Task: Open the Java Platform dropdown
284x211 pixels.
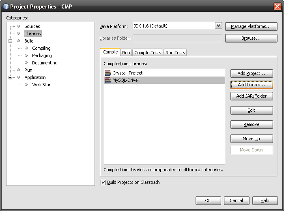Action: 218,26
